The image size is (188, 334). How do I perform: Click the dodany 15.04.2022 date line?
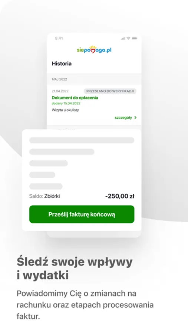66,103
